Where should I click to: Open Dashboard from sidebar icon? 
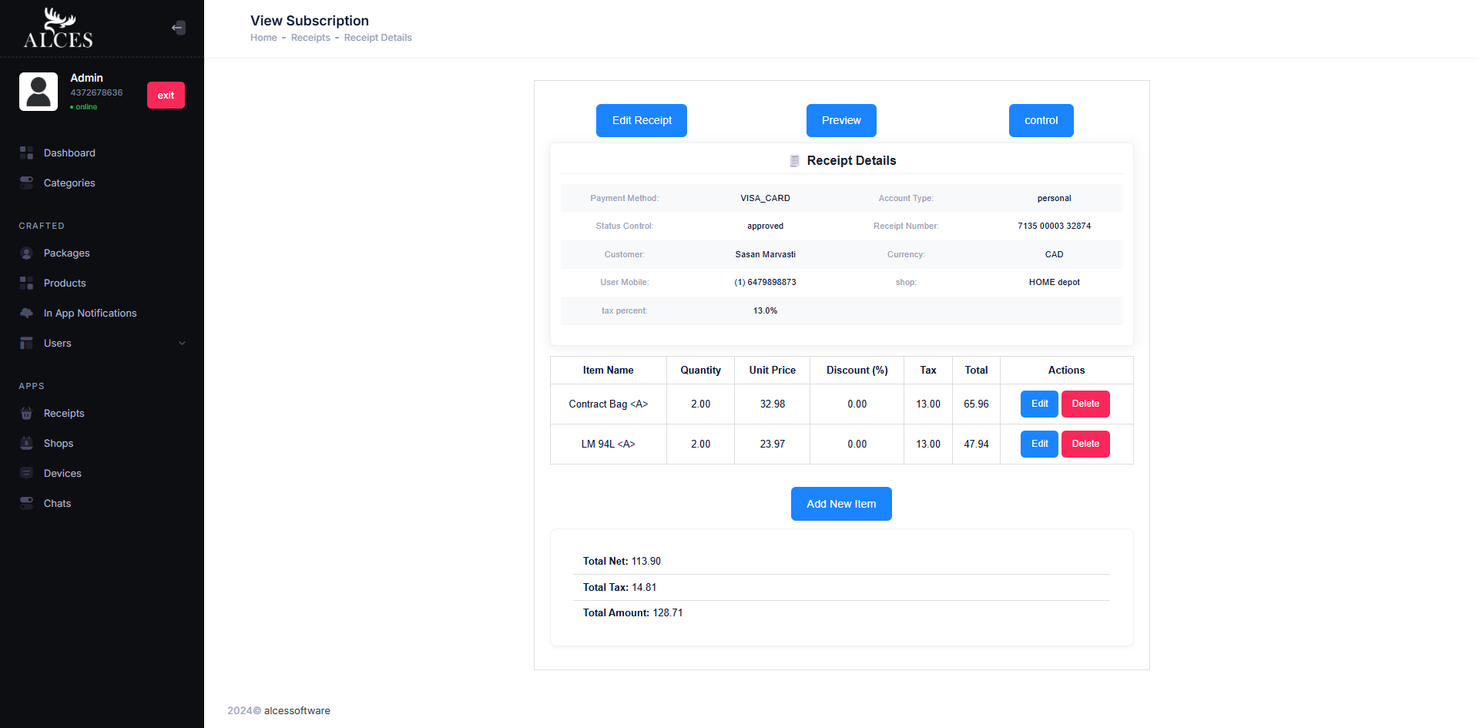pyautogui.click(x=26, y=153)
